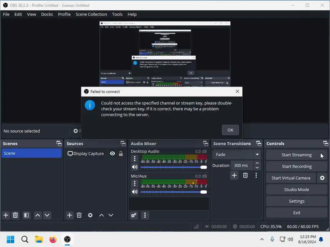The height and width of the screenshot is (247, 330).
Task: Open scene filters in the Scenes dock
Action: (x=26, y=215)
